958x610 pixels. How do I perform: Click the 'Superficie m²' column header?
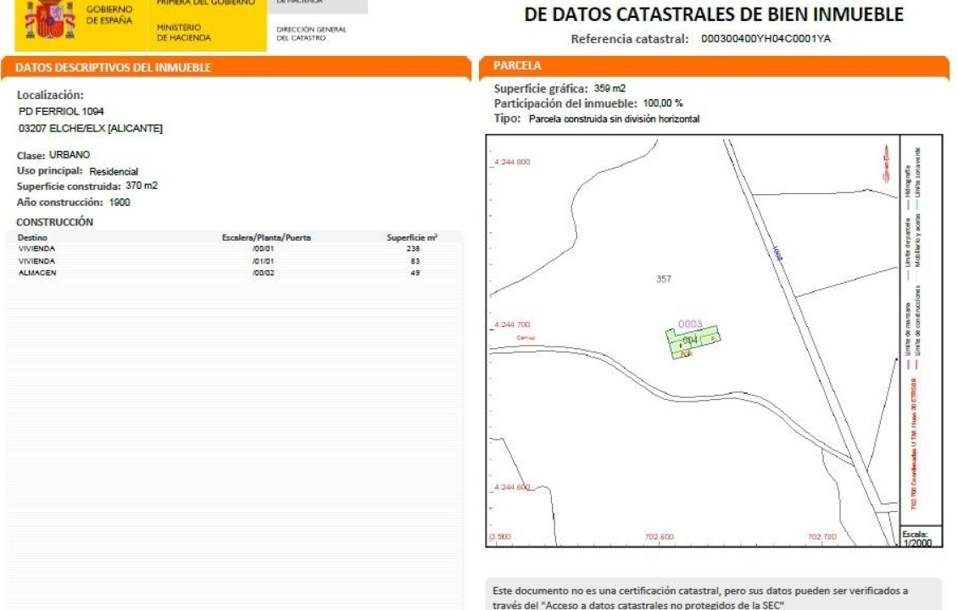[x=412, y=237]
